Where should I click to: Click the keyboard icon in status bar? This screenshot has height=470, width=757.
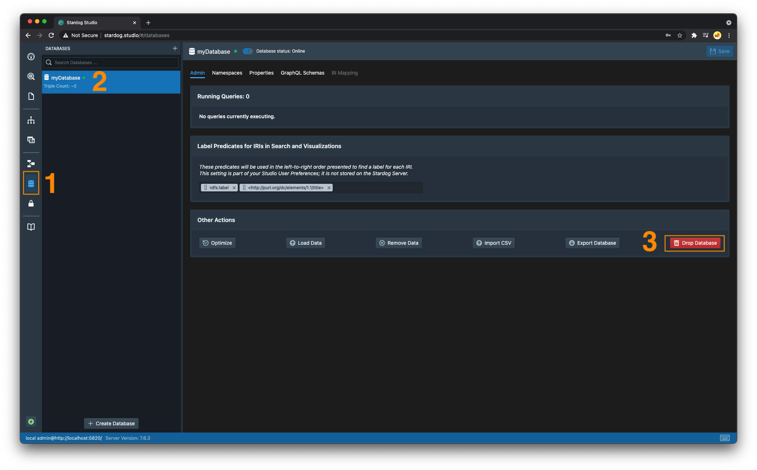725,438
